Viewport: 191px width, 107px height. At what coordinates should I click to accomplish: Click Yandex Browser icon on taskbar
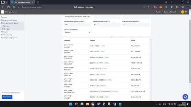click(x=93, y=104)
